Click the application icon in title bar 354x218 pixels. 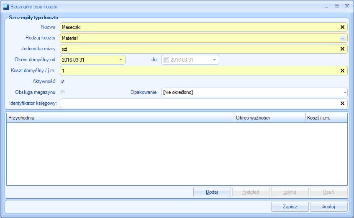(6, 7)
